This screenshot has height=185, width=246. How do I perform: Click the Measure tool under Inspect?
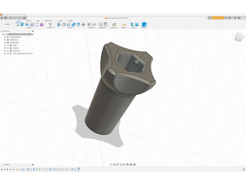click(x=124, y=24)
